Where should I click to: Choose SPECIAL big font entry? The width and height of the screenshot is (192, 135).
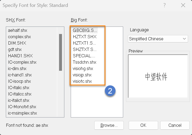coord(84,56)
